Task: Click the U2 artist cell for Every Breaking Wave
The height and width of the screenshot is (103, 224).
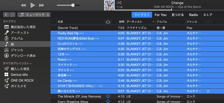Action: 129,102
